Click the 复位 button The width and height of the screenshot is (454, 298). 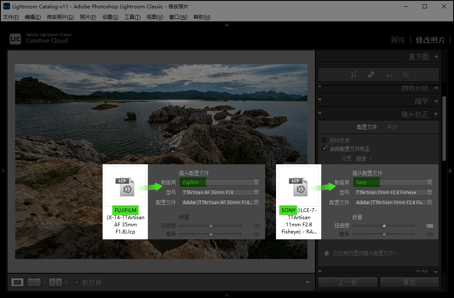click(x=409, y=282)
